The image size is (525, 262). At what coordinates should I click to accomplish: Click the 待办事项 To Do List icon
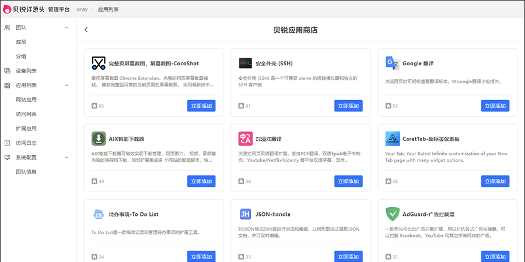98,214
